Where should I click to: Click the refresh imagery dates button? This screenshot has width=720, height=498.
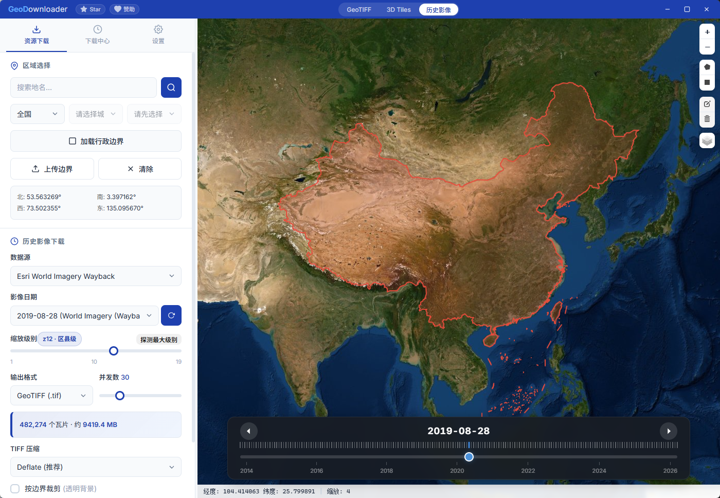point(171,315)
